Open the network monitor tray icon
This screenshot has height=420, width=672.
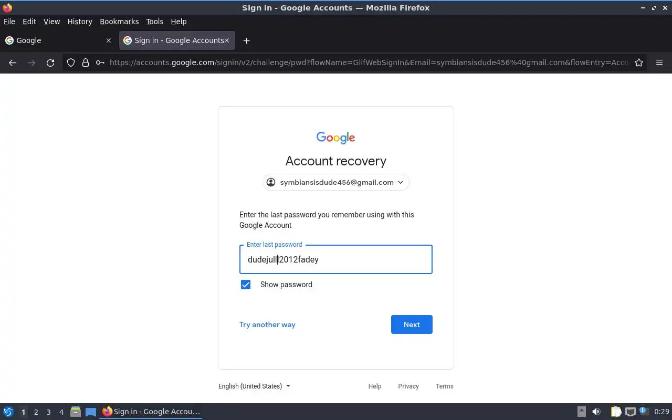tap(631, 412)
